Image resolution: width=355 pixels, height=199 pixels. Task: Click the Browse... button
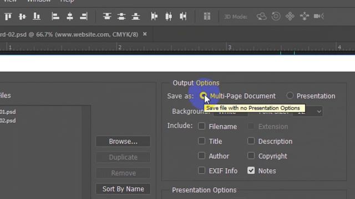tap(123, 142)
